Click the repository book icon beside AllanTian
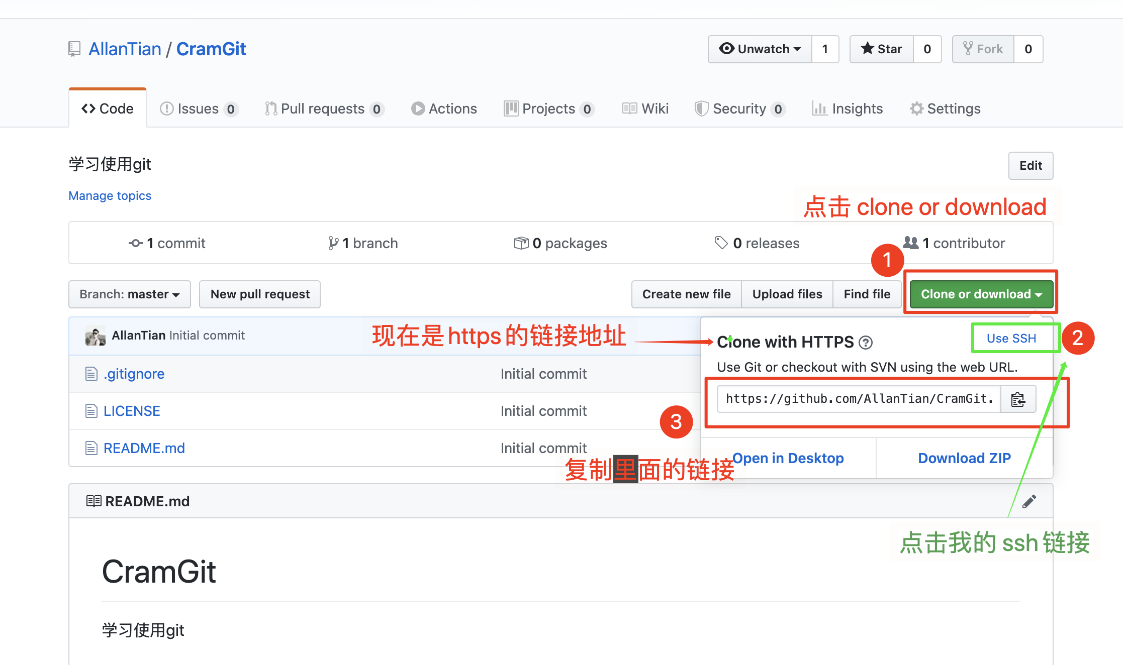1123x665 pixels. [74, 49]
